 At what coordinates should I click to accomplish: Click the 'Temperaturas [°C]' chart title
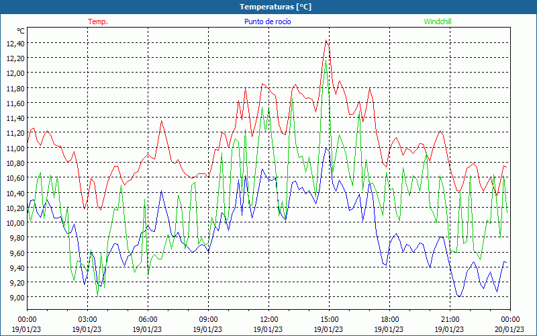[x=275, y=7]
